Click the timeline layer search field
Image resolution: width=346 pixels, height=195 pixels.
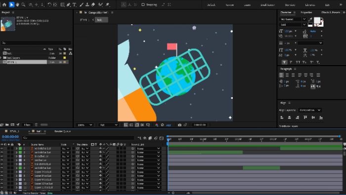pos(78,138)
